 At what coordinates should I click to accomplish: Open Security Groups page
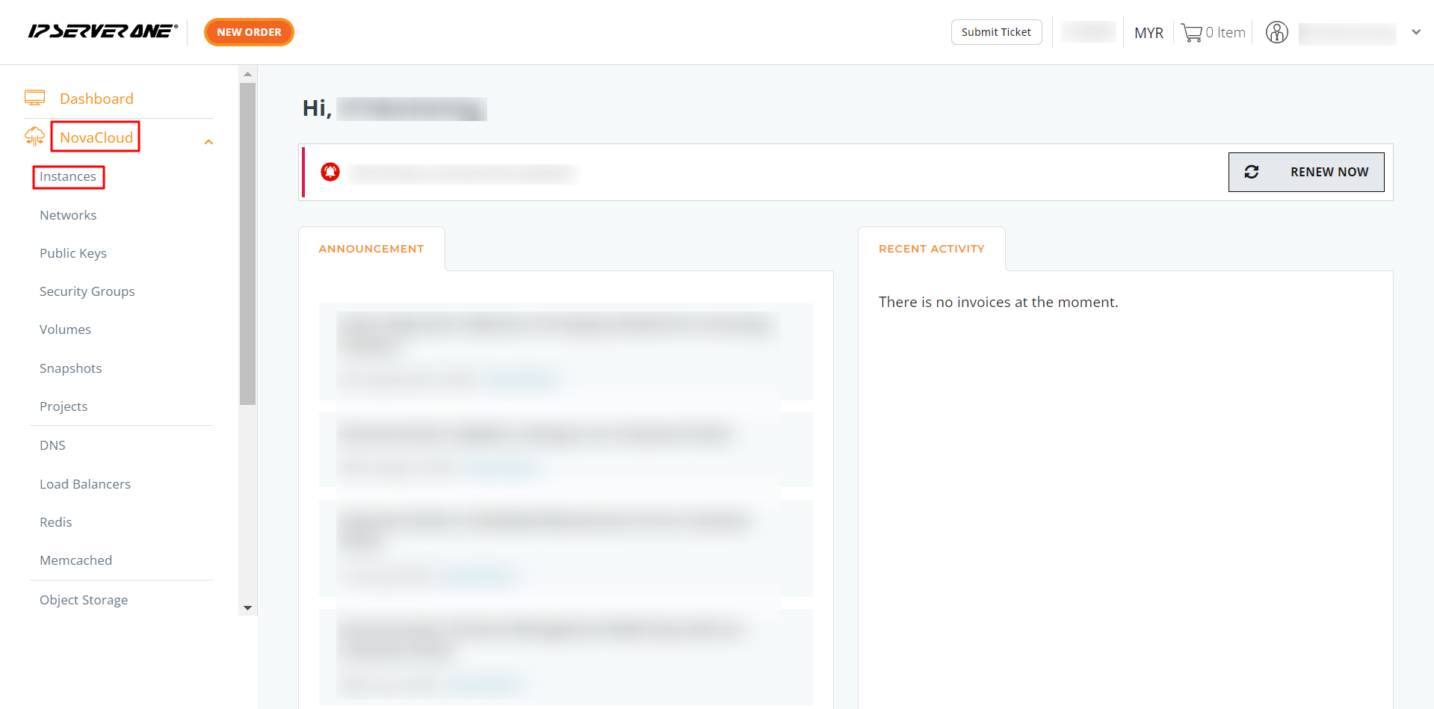click(87, 291)
